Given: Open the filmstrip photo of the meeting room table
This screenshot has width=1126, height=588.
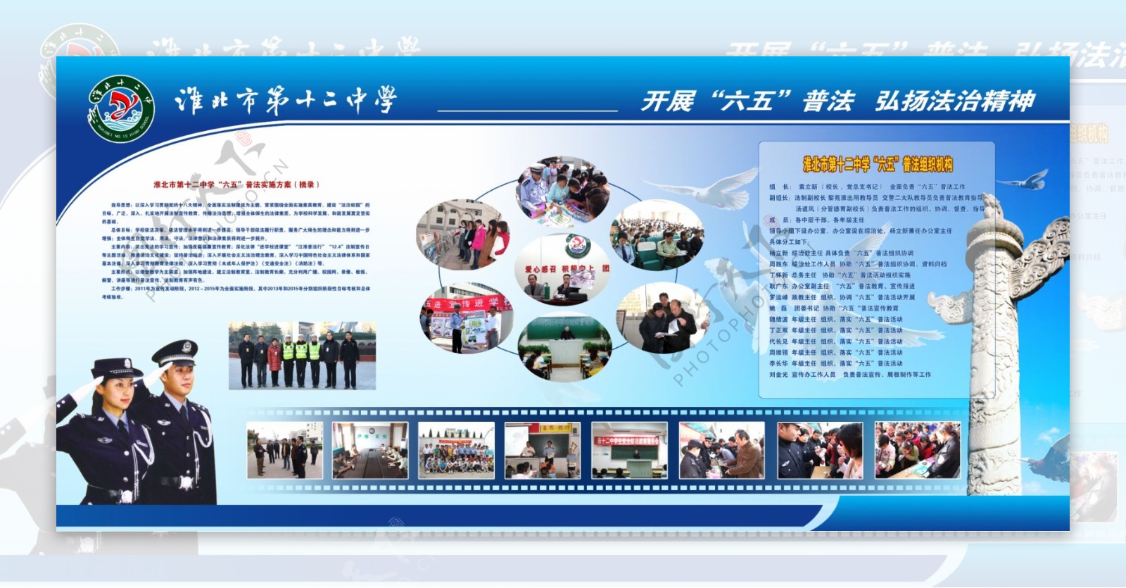Looking at the screenshot, I should point(370,450).
